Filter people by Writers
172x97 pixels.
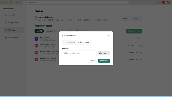pyautogui.click(x=51, y=31)
